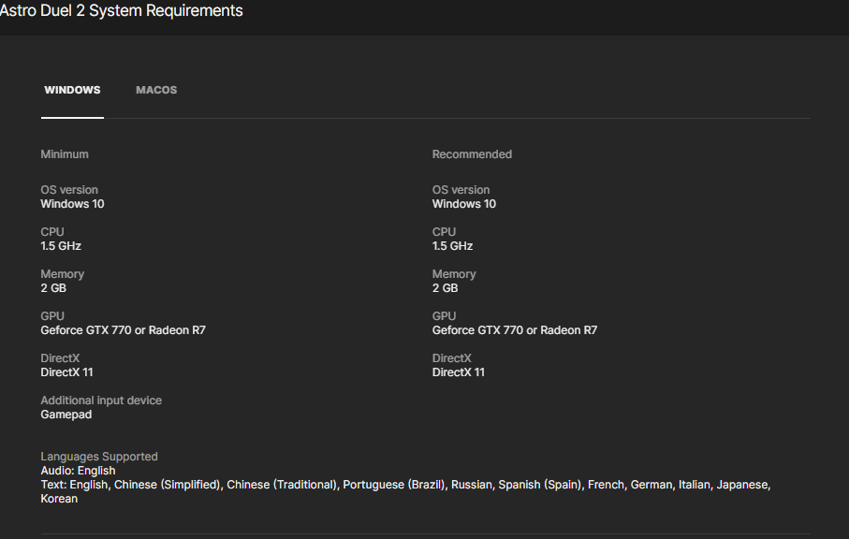849x539 pixels.
Task: Click the 1.5 GHz value under Recommended CPU
Action: (452, 246)
